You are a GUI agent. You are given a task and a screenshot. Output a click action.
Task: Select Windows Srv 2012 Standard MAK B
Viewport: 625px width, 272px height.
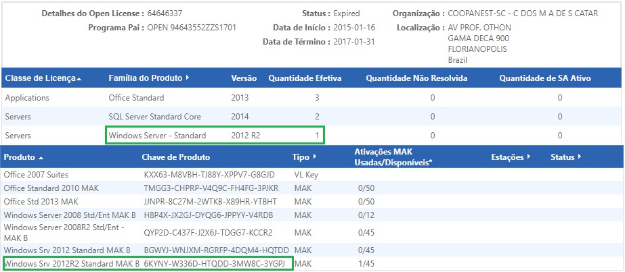(x=67, y=250)
